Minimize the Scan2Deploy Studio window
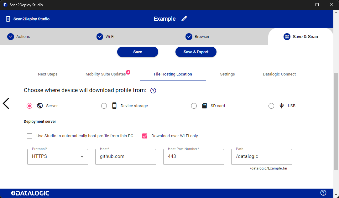Viewport: 339px width, 198px height. tap(303, 5)
